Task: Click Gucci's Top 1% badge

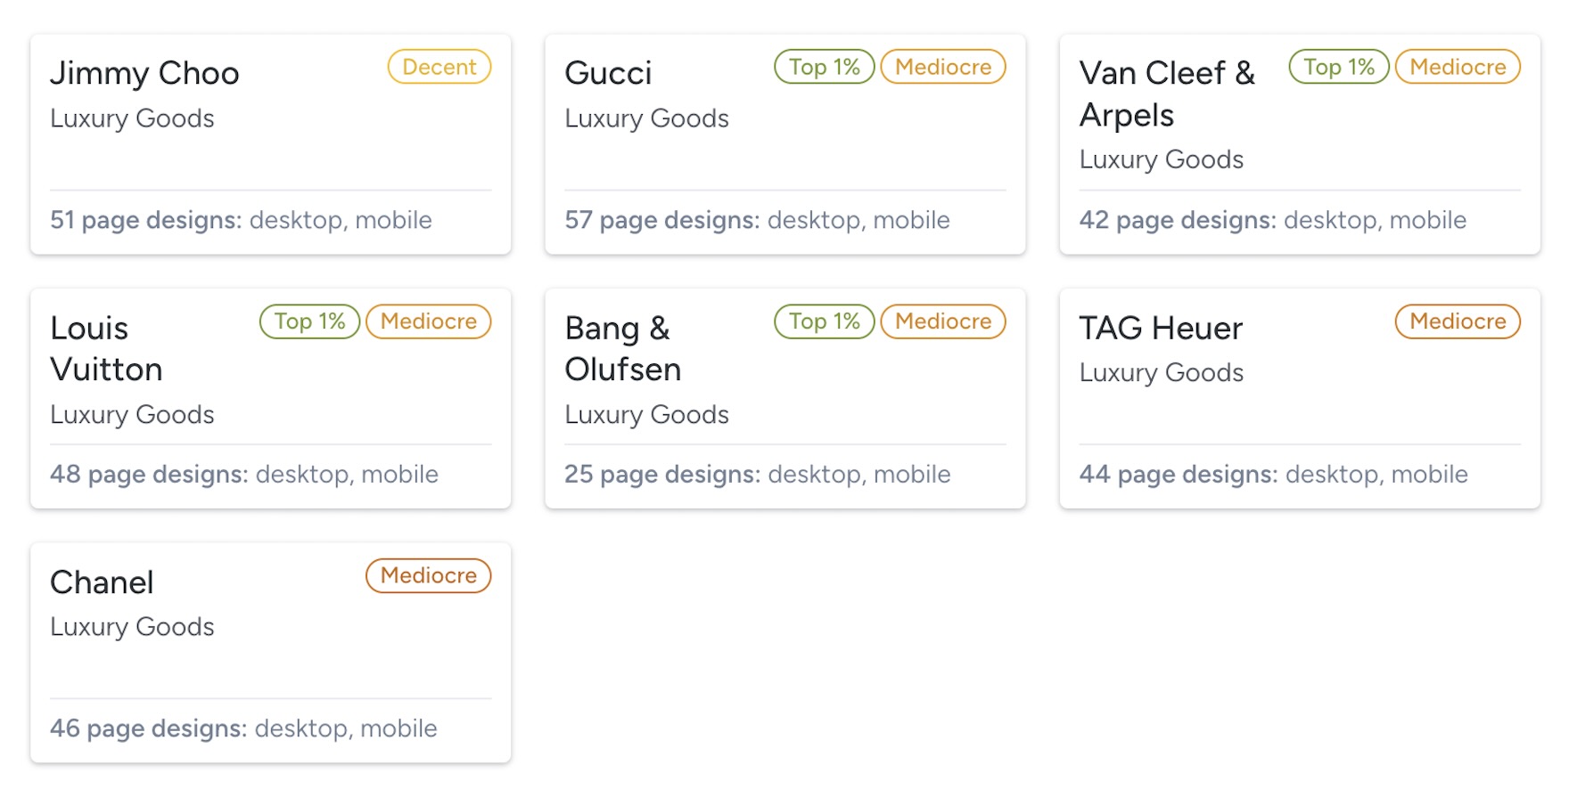Action: (824, 67)
